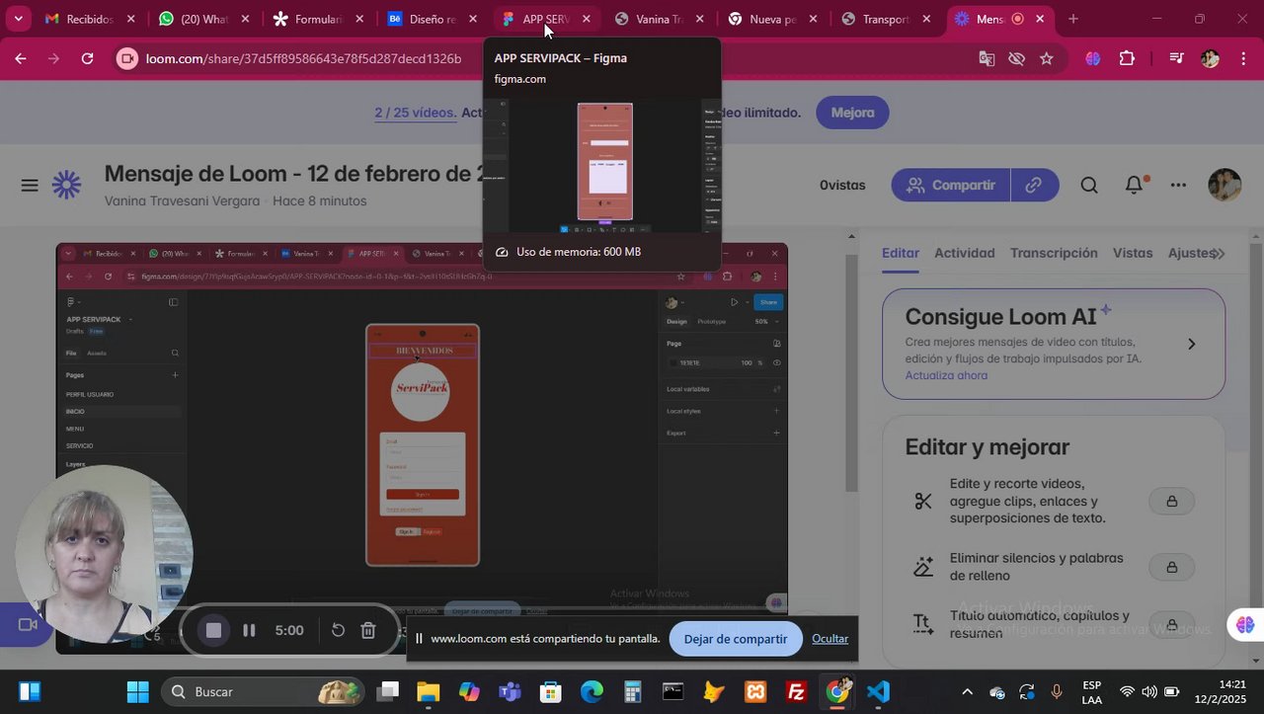Open the WhatsApp browser tab
The height and width of the screenshot is (714, 1264).
coord(204,19)
